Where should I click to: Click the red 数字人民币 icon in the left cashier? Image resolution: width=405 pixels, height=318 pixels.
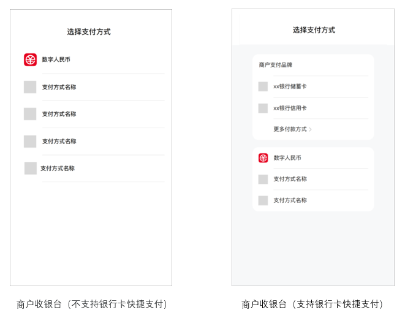(30, 59)
